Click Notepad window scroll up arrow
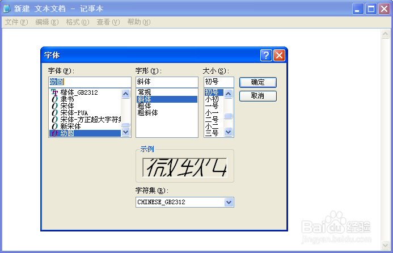Image resolution: width=393 pixels, height=253 pixels. [385, 33]
